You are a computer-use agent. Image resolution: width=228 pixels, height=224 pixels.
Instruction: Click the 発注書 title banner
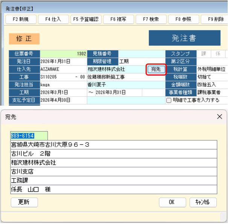tap(184, 38)
